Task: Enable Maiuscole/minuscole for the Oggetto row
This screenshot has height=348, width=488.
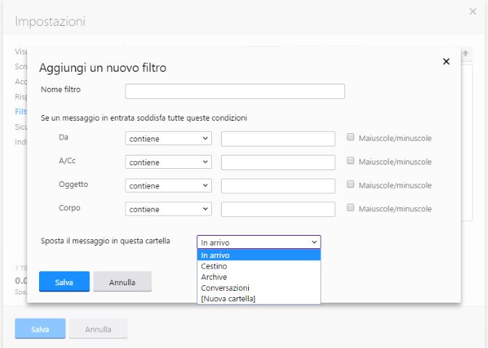Action: 351,184
